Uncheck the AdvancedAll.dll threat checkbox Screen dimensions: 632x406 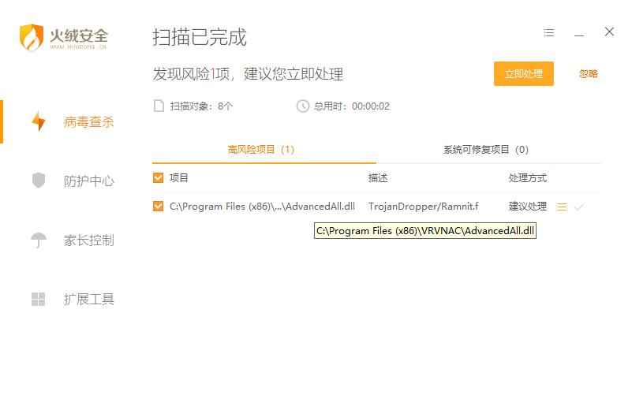(159, 207)
